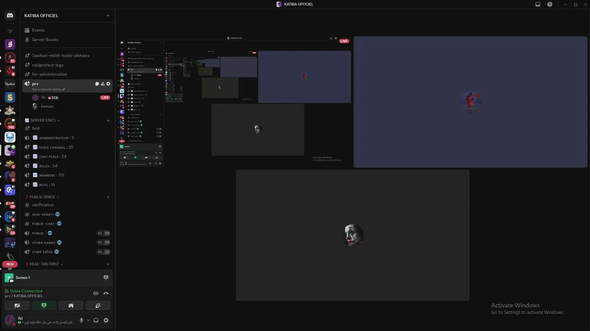This screenshot has height=331, width=590.
Task: Focus the live screen share stream tile
Action: [x=235, y=102]
